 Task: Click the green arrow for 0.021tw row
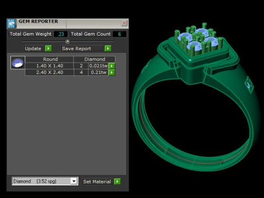112,66
